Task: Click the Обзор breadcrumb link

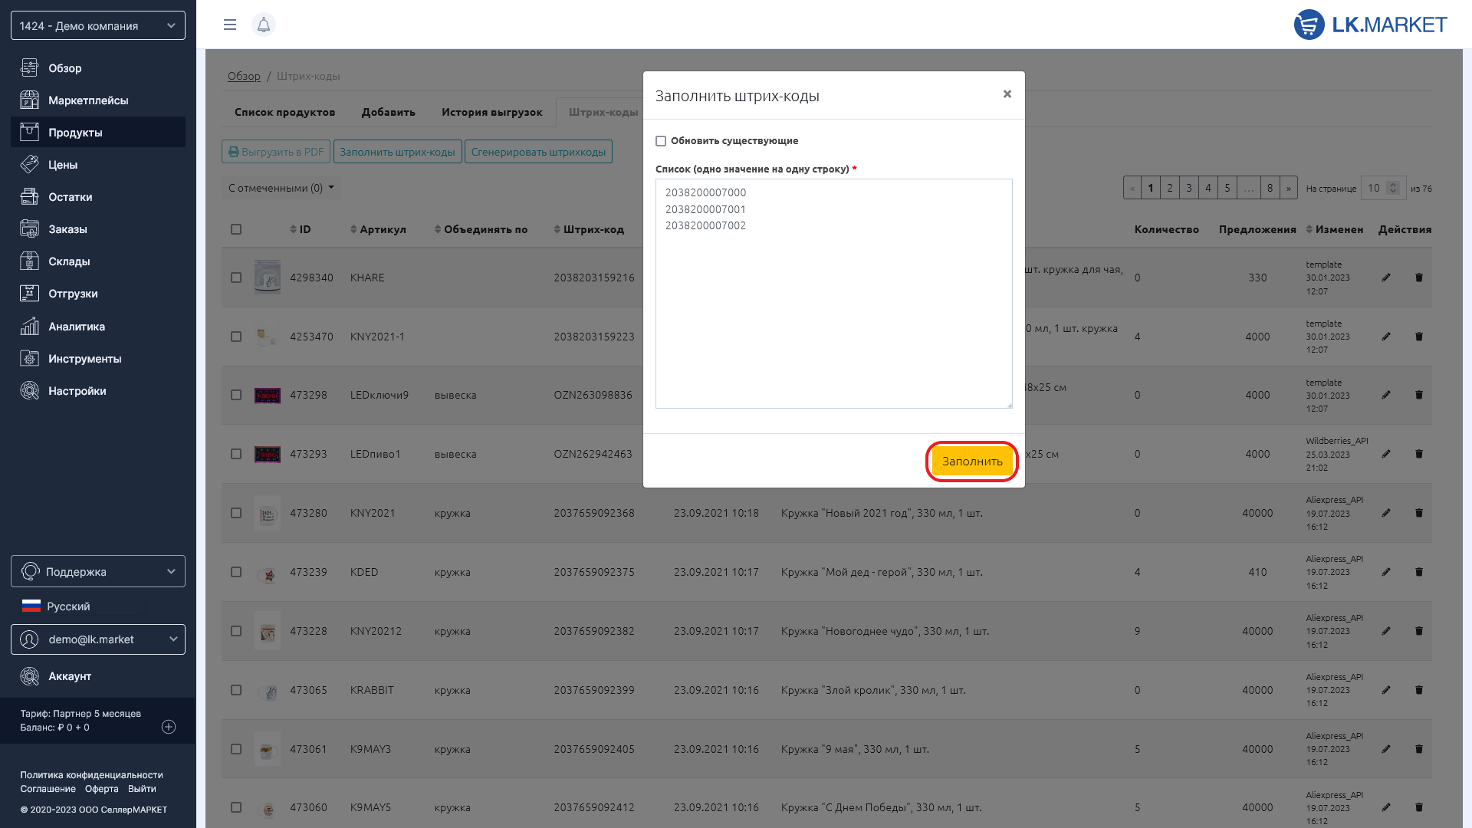Action: 244,76
